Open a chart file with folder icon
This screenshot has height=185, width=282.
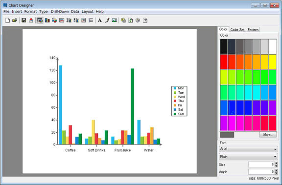(x=15, y=20)
